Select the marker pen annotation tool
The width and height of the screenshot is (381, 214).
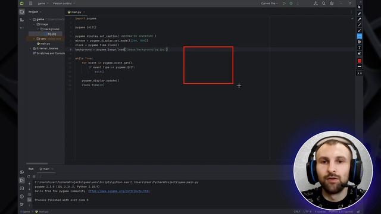point(360,19)
